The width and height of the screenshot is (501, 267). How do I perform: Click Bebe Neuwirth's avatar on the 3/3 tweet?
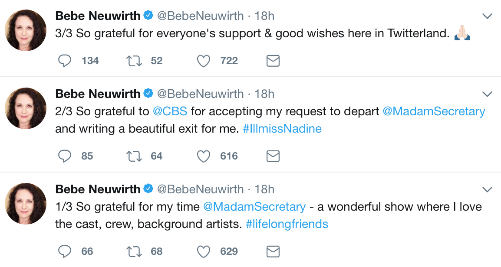(x=26, y=30)
